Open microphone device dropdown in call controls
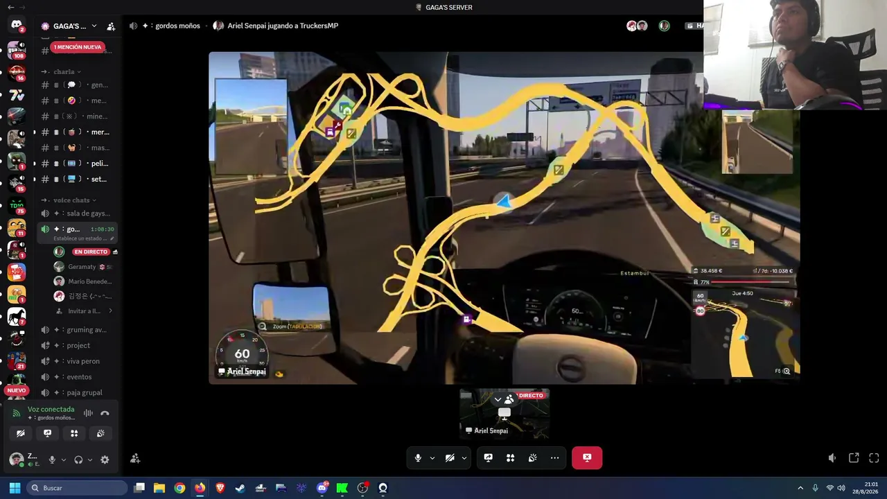Screen dimensions: 887x499 tap(432, 457)
